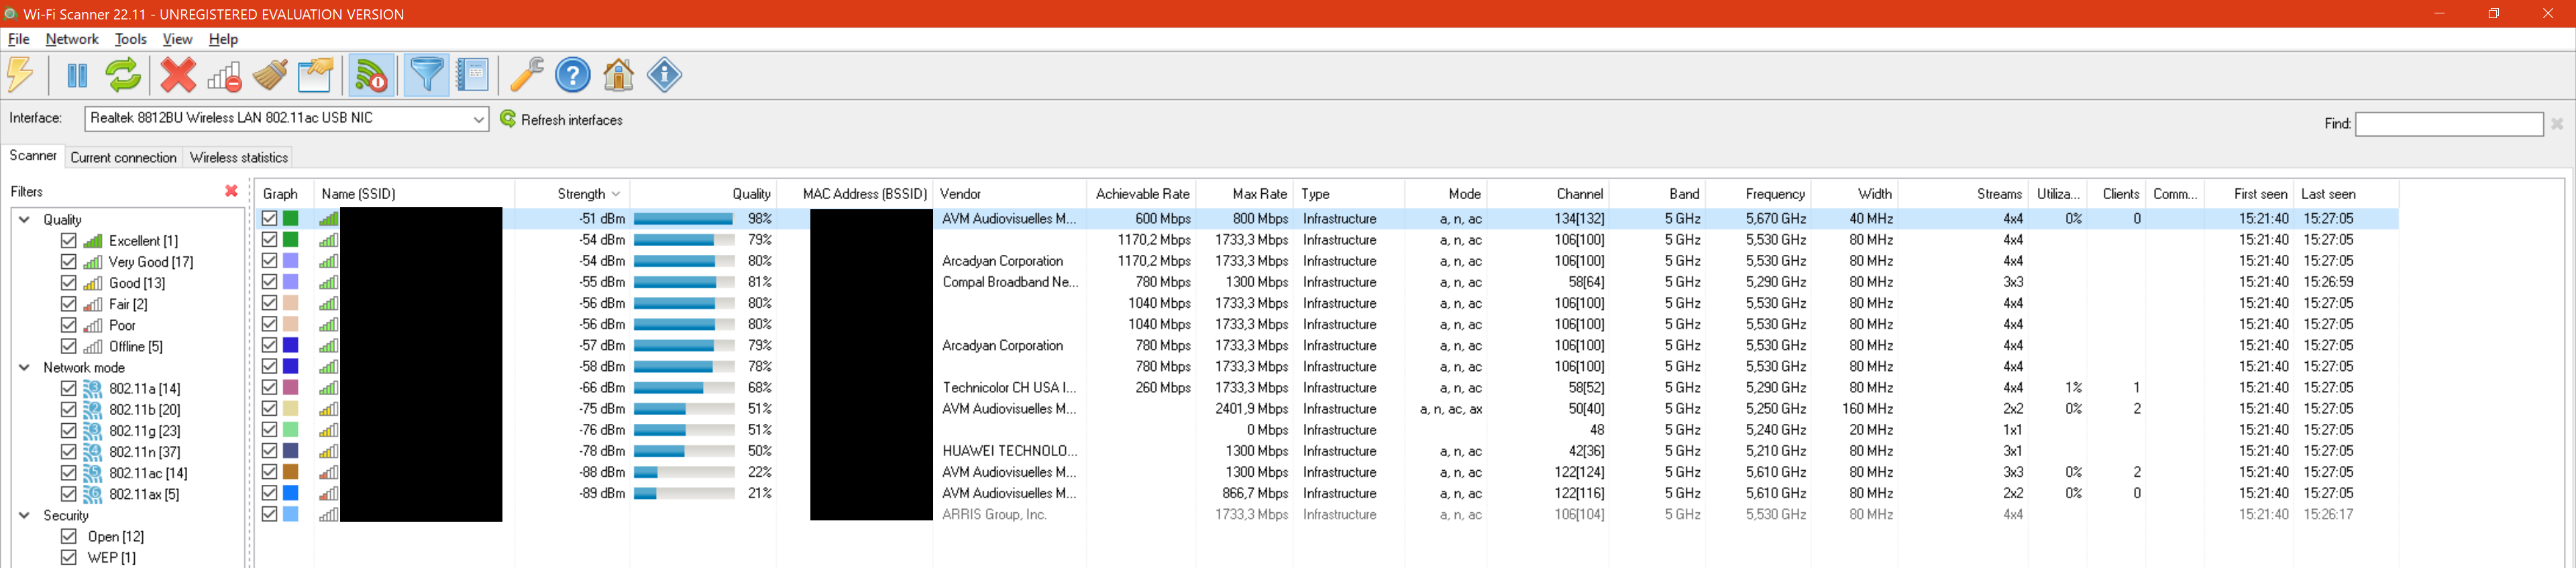Click into the Find search field
2576x568 pixels.
click(2449, 124)
